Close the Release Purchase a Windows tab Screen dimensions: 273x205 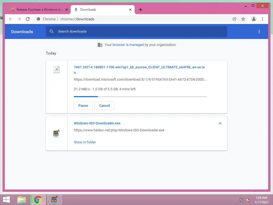pyautogui.click(x=66, y=10)
